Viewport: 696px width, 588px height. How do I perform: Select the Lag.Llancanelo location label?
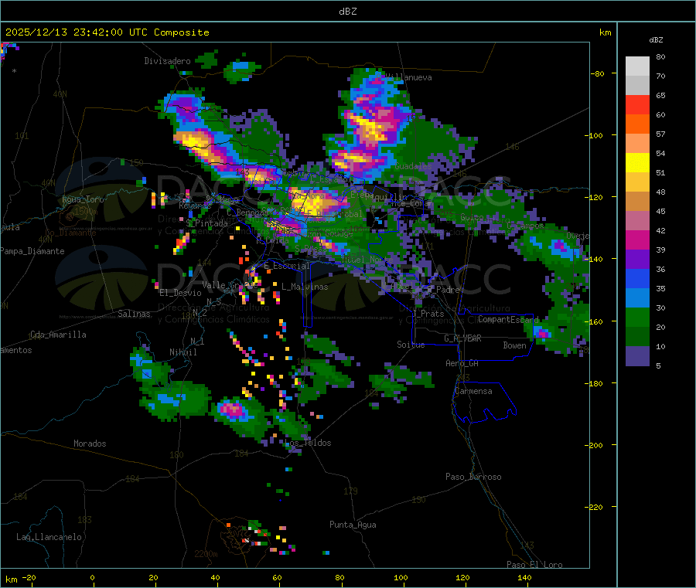click(x=49, y=538)
